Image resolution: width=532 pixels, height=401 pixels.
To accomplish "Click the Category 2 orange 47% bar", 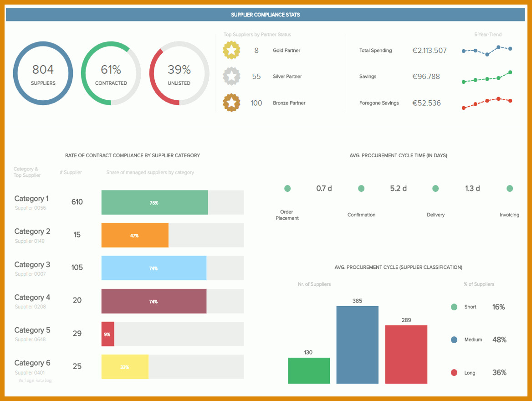I will (135, 235).
